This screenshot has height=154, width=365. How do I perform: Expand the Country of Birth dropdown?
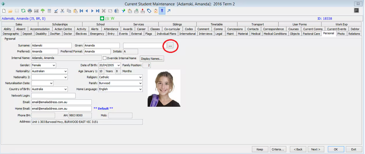pyautogui.click(x=65, y=89)
